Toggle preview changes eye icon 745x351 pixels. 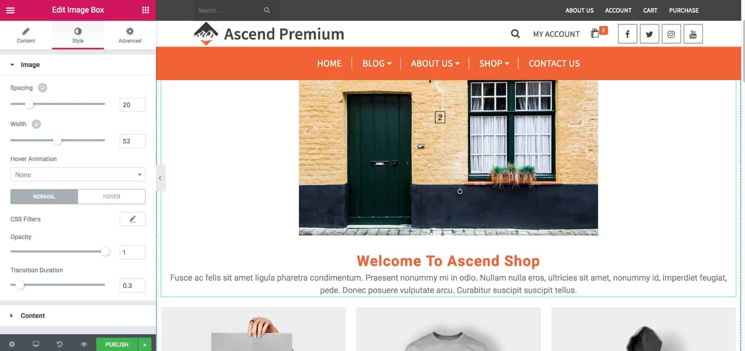[84, 344]
